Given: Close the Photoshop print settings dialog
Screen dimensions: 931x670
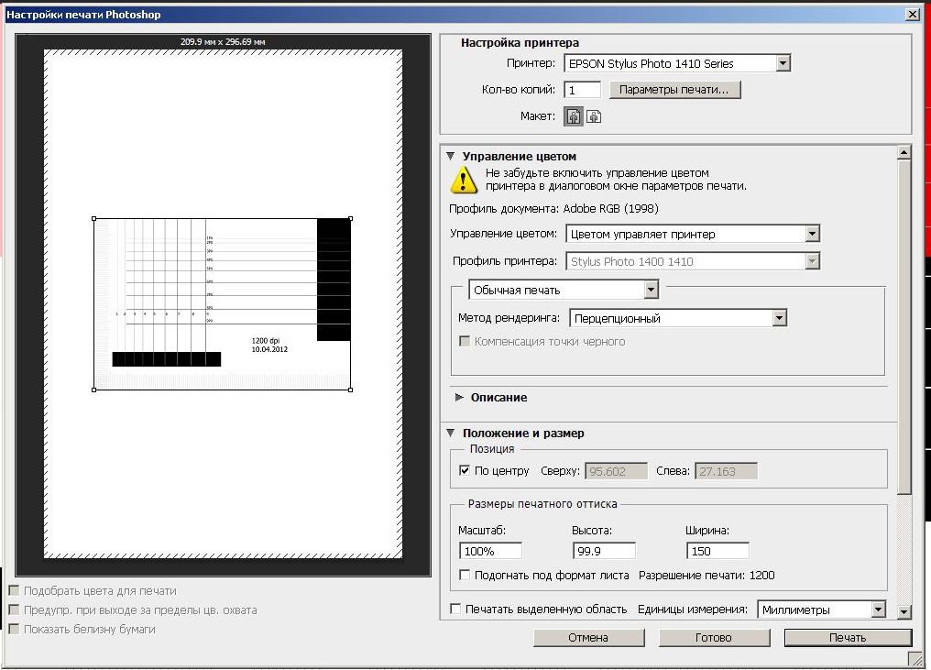Looking at the screenshot, I should 913,15.
